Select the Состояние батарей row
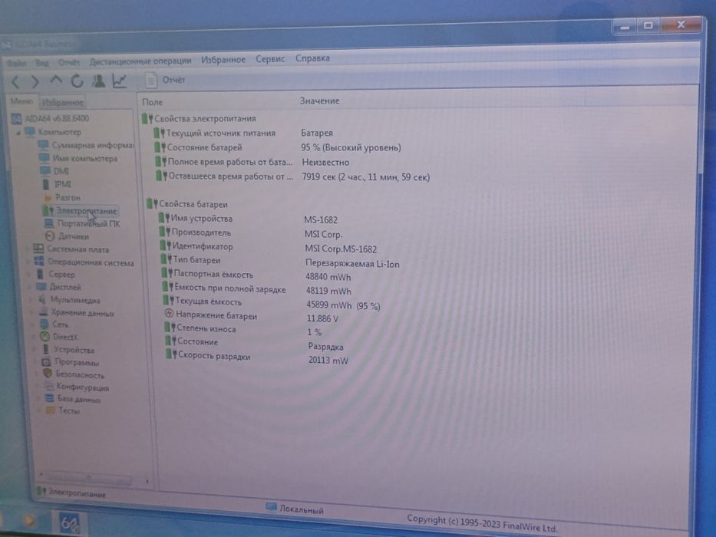 pyautogui.click(x=278, y=147)
